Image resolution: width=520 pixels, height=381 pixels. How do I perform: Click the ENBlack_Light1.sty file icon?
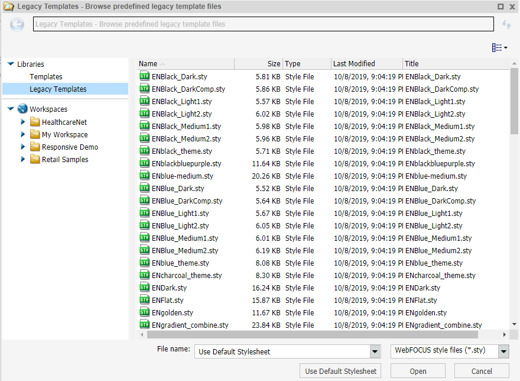144,101
